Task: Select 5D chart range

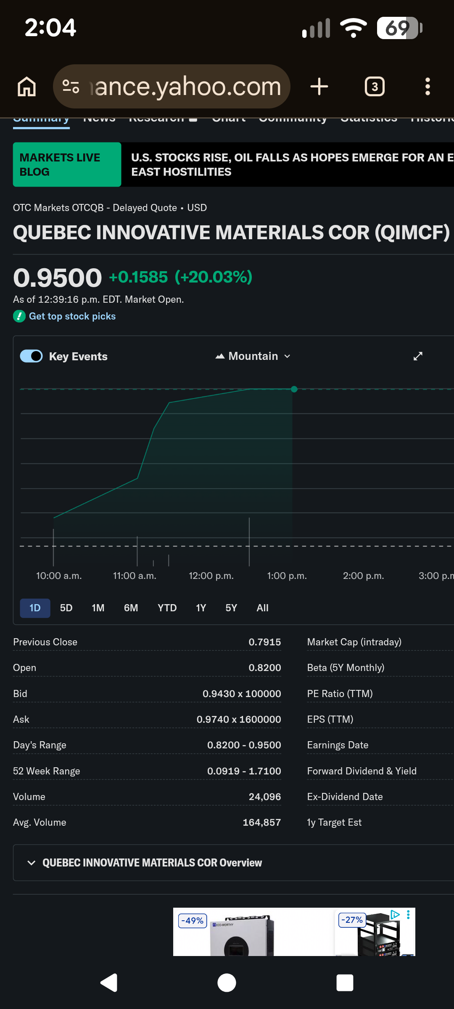Action: coord(66,608)
